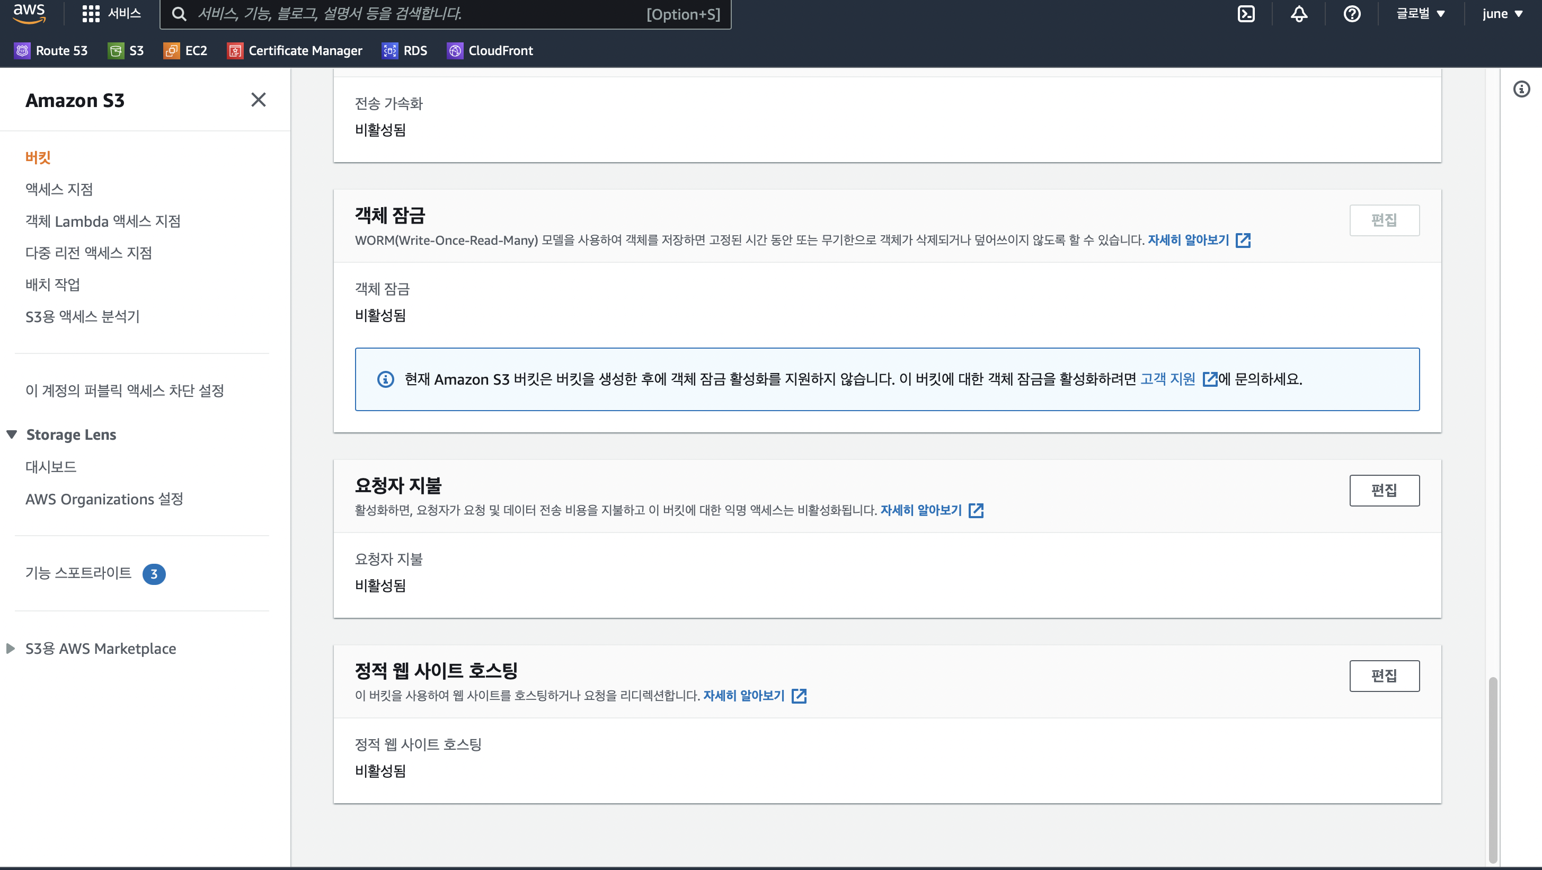This screenshot has height=870, width=1542.
Task: Click the 정적 웹 사이트 호스팅 section heading
Action: pos(436,671)
